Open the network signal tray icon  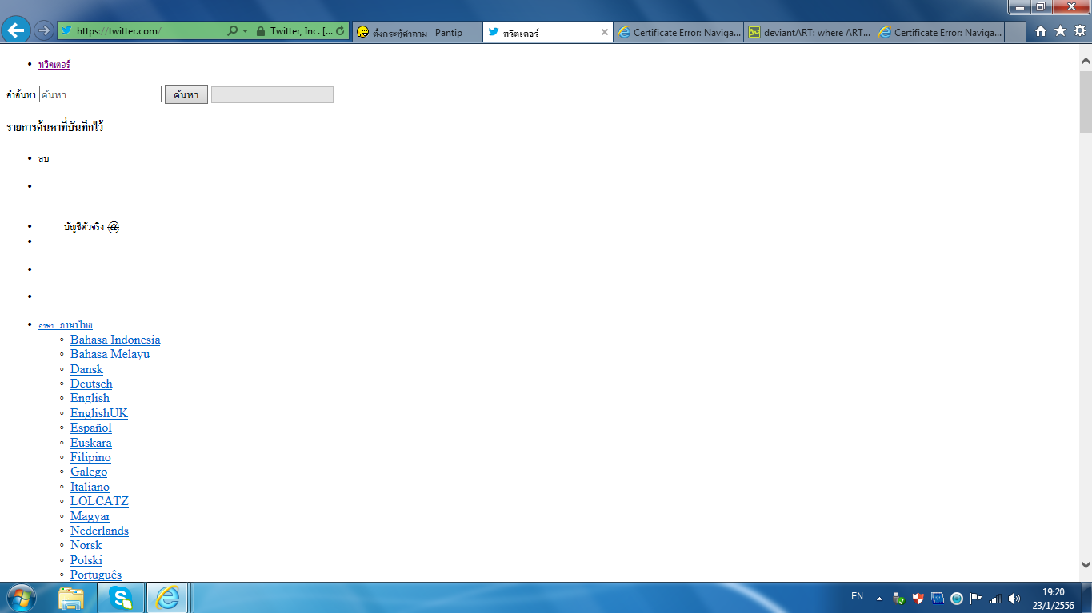[x=995, y=598]
